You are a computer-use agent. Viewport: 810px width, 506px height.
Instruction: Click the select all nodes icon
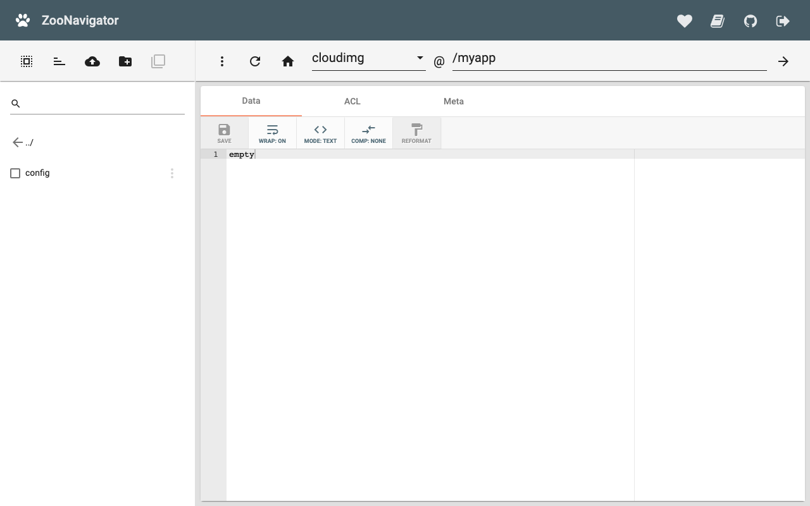point(27,61)
